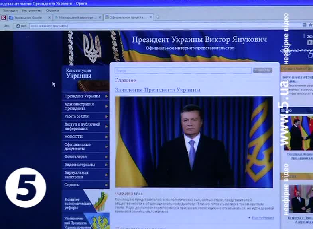This screenshot has width=313, height=229.
Task: Expand the НОВОСТИ menu arrow
Action: [106, 136]
